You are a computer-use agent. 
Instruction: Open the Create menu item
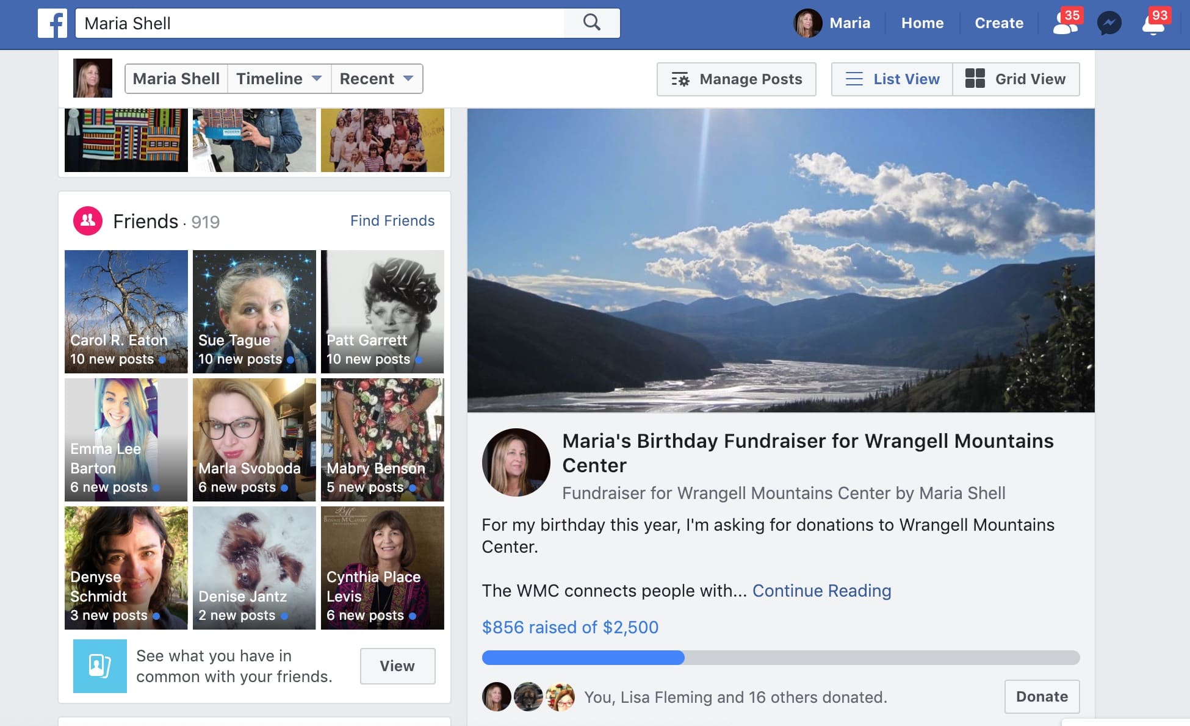(999, 23)
